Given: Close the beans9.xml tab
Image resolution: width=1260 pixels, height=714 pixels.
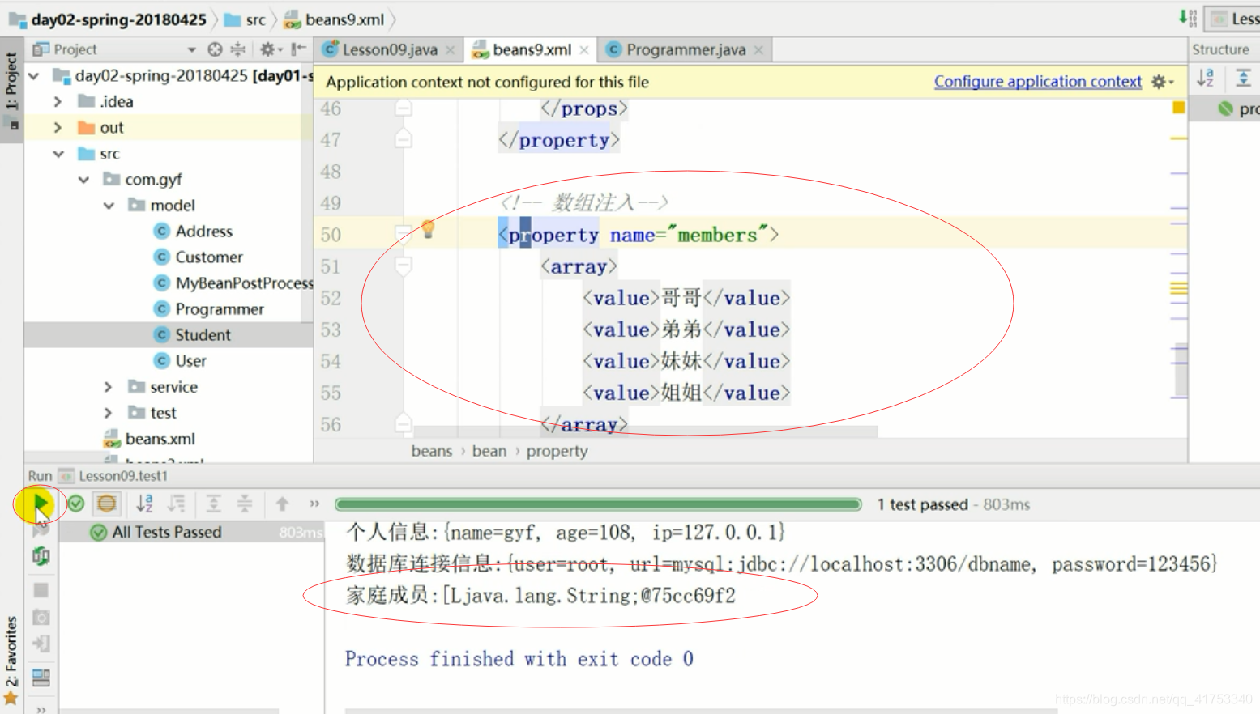Looking at the screenshot, I should coord(584,50).
